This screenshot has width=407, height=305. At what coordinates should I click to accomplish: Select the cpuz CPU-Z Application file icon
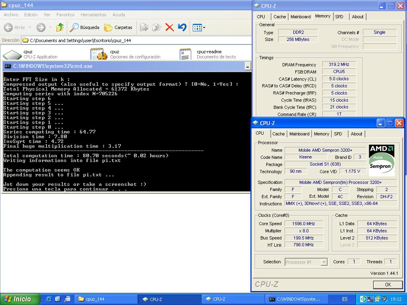12,54
